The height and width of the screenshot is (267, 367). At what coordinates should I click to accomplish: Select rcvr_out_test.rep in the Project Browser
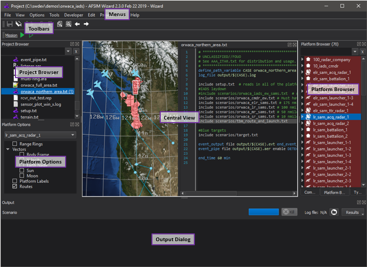pyautogui.click(x=36, y=98)
